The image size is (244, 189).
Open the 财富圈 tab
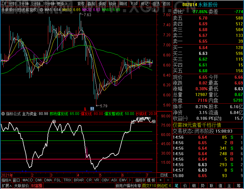[37, 186]
